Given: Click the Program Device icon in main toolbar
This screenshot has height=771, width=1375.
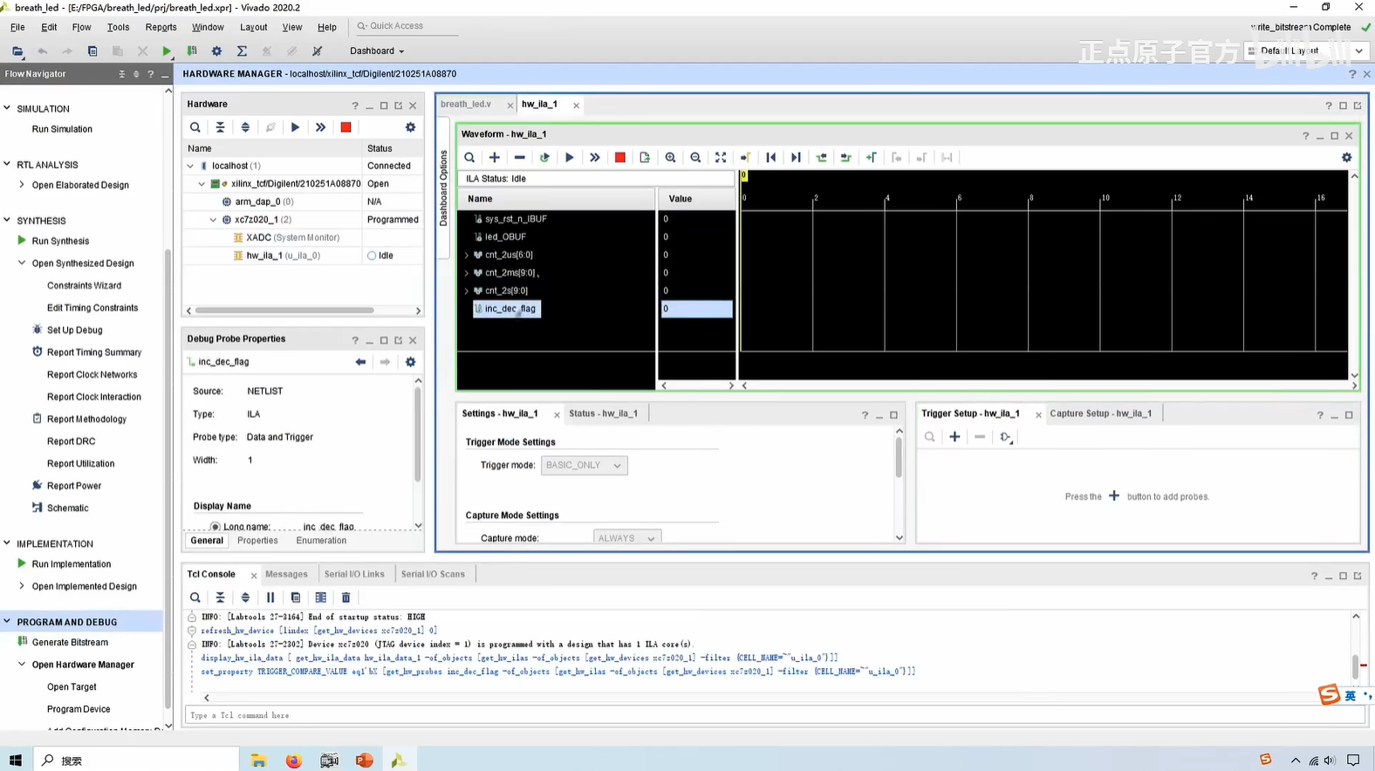Looking at the screenshot, I should point(192,51).
